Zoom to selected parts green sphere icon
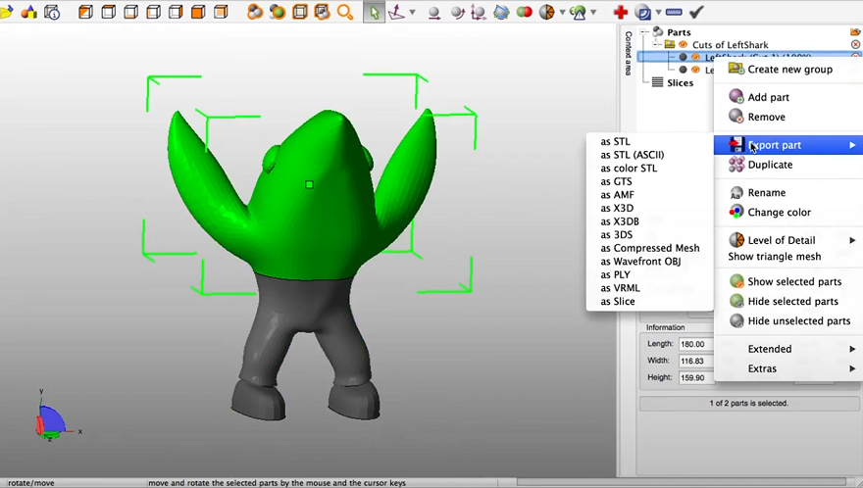 coord(278,12)
